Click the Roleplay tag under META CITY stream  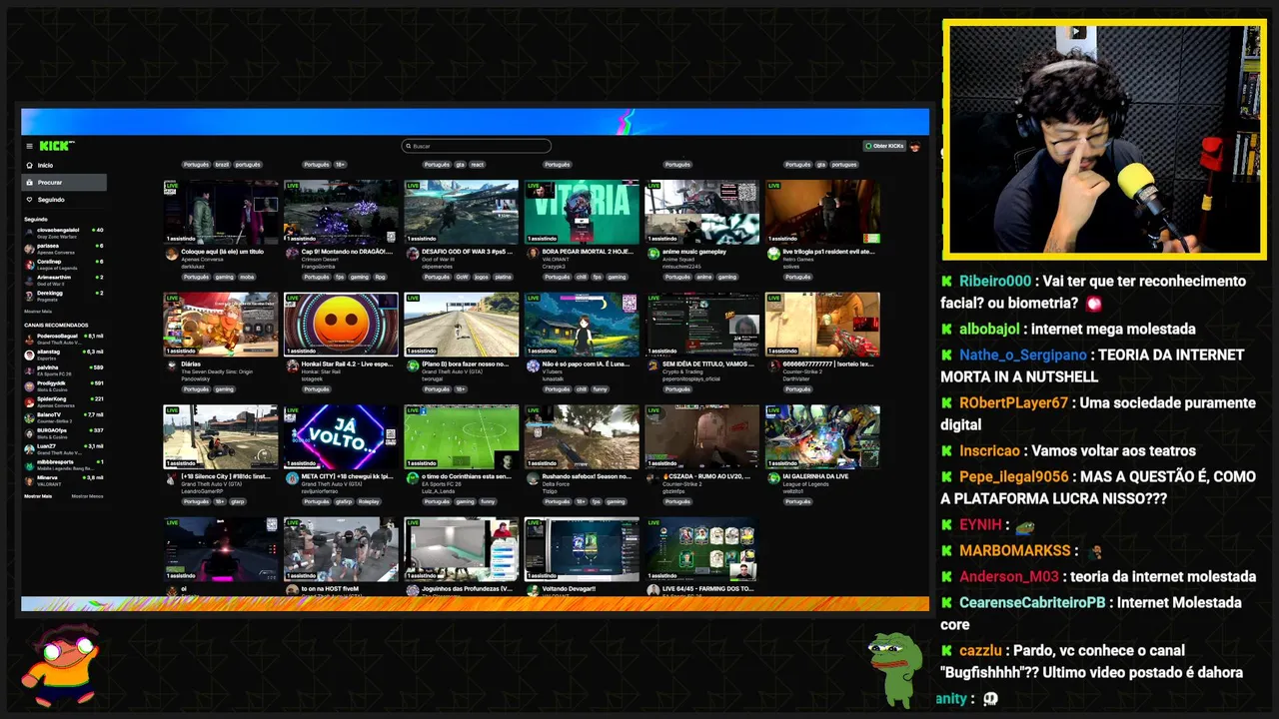369,501
